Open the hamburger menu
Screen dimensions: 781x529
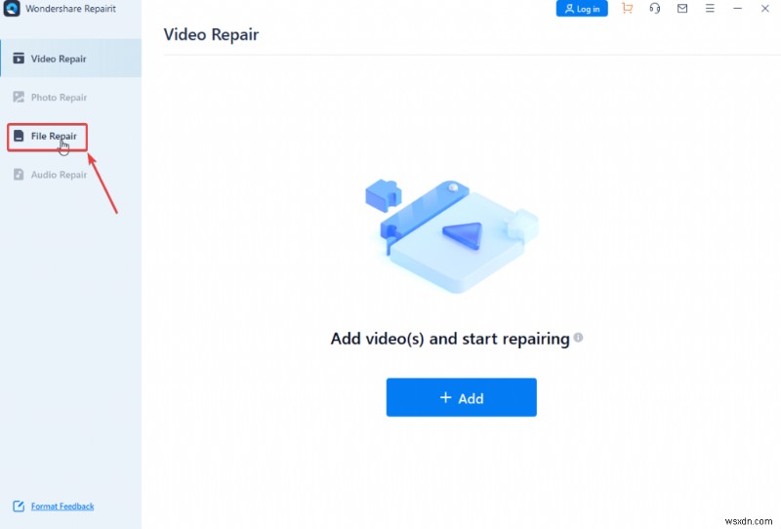pyautogui.click(x=709, y=9)
